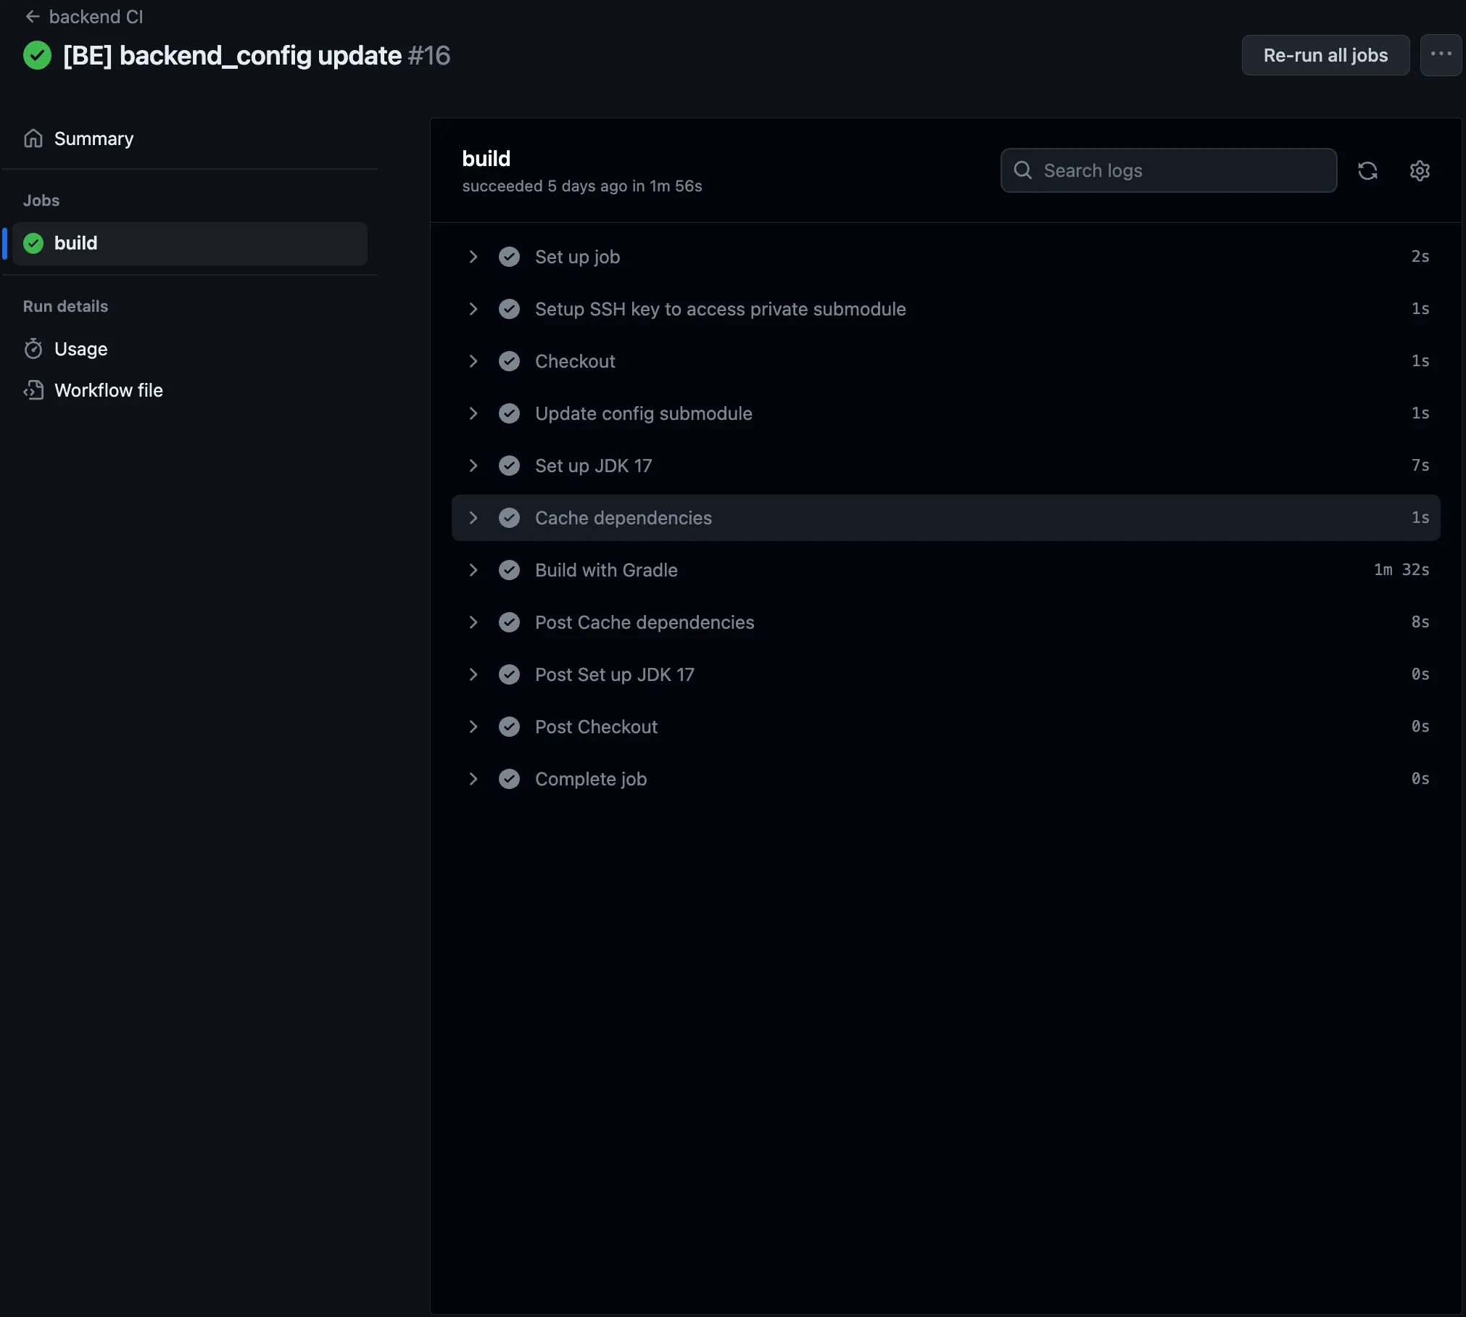Expand the Build with Gradle step

point(473,570)
